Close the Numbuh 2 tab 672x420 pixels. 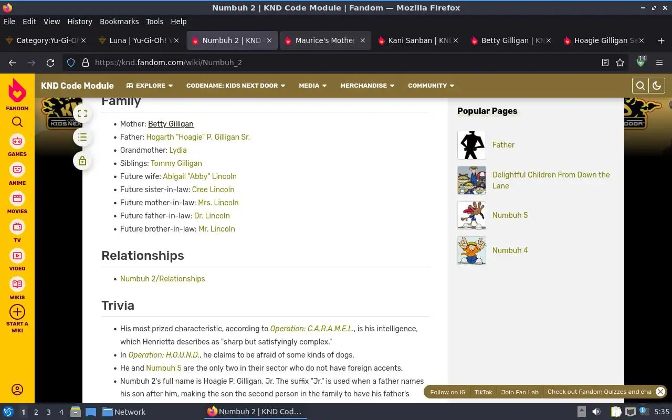tap(269, 40)
